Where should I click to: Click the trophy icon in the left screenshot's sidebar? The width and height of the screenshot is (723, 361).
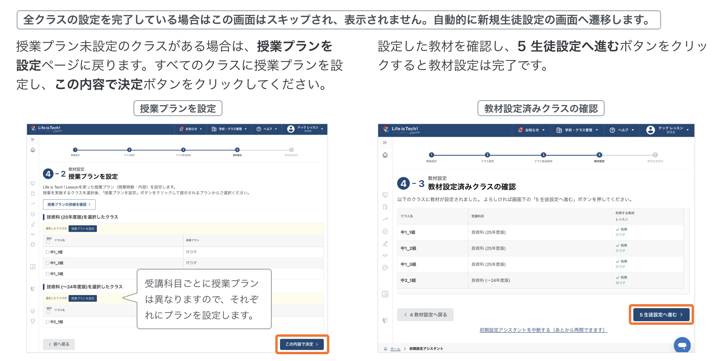tap(33, 321)
